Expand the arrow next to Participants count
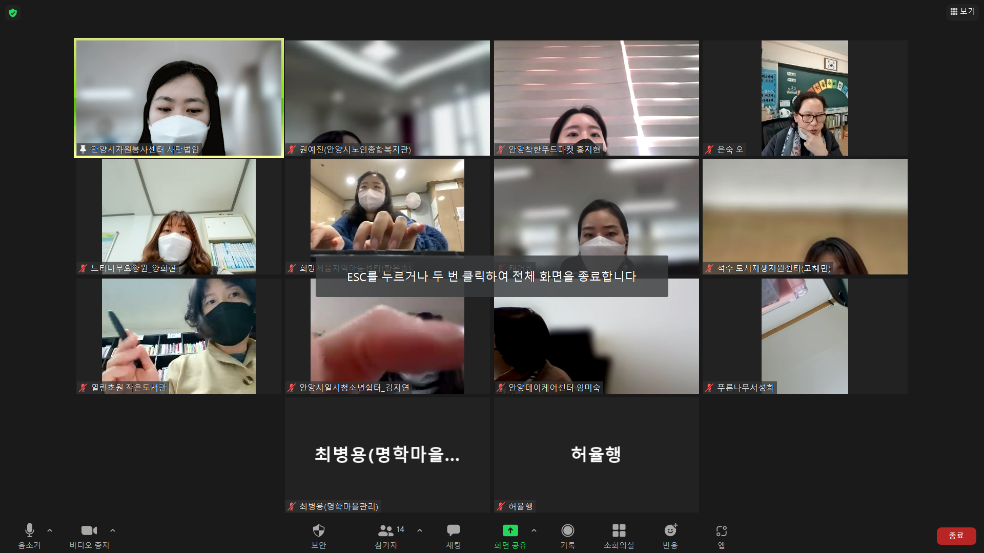Screen dimensions: 984x553 pyautogui.click(x=420, y=530)
